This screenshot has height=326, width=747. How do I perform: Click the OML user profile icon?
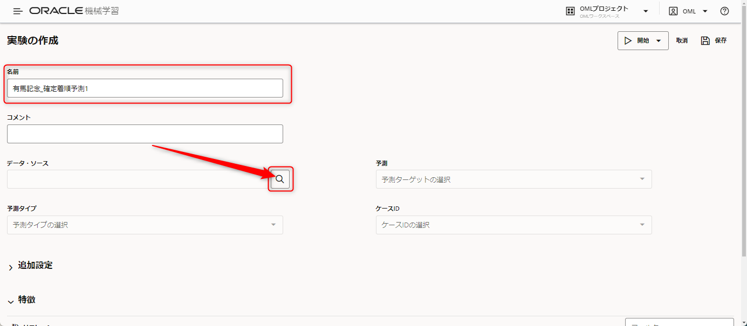673,11
